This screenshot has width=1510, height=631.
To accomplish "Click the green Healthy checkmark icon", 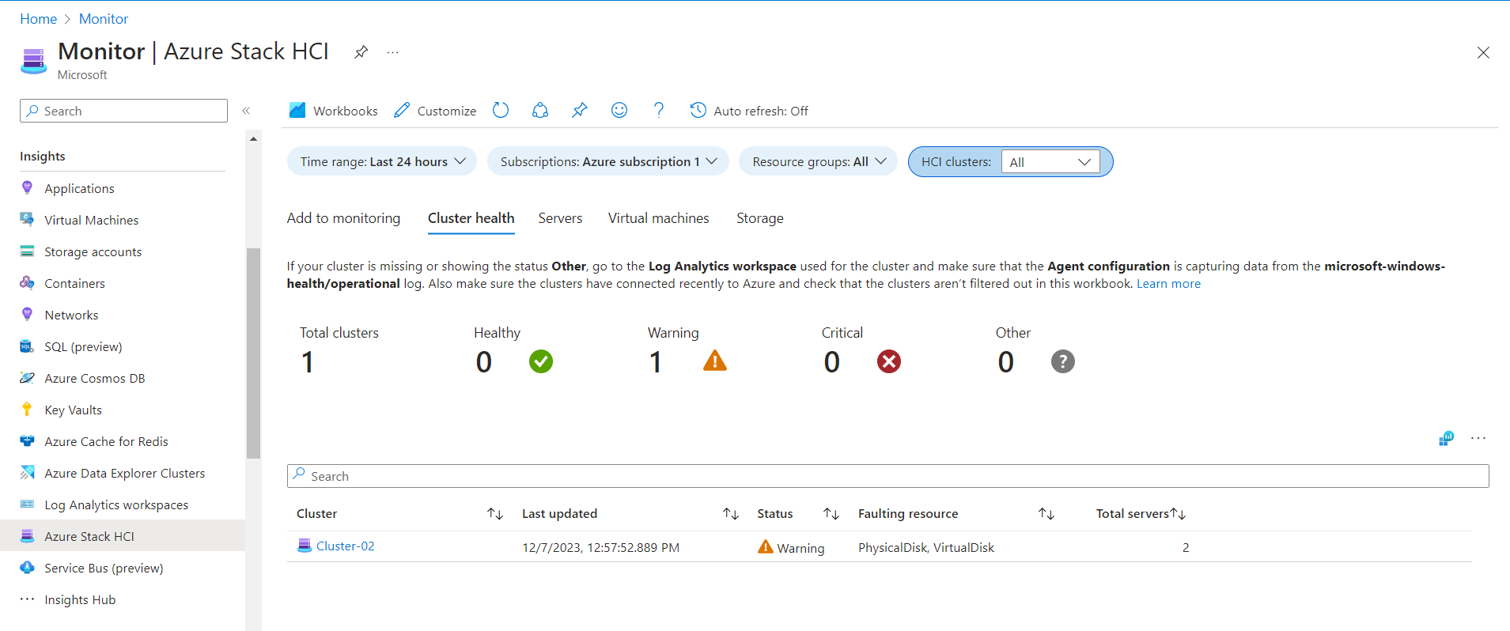I will pyautogui.click(x=541, y=361).
